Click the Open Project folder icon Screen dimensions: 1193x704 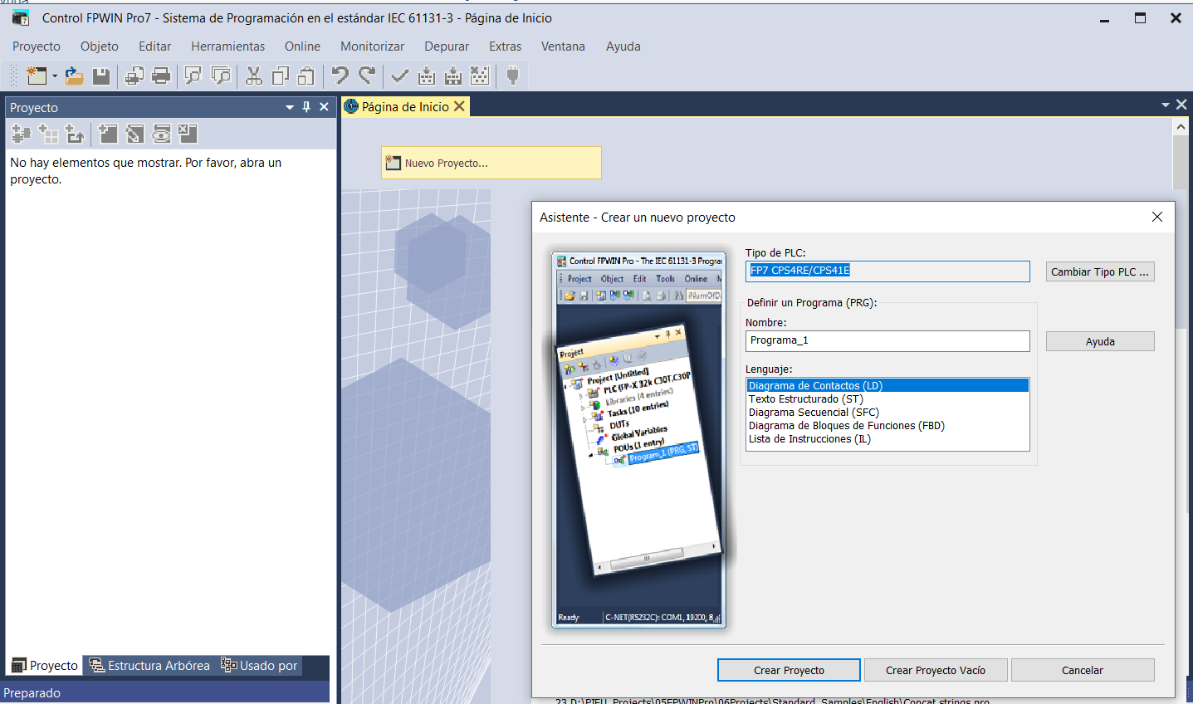click(x=75, y=76)
